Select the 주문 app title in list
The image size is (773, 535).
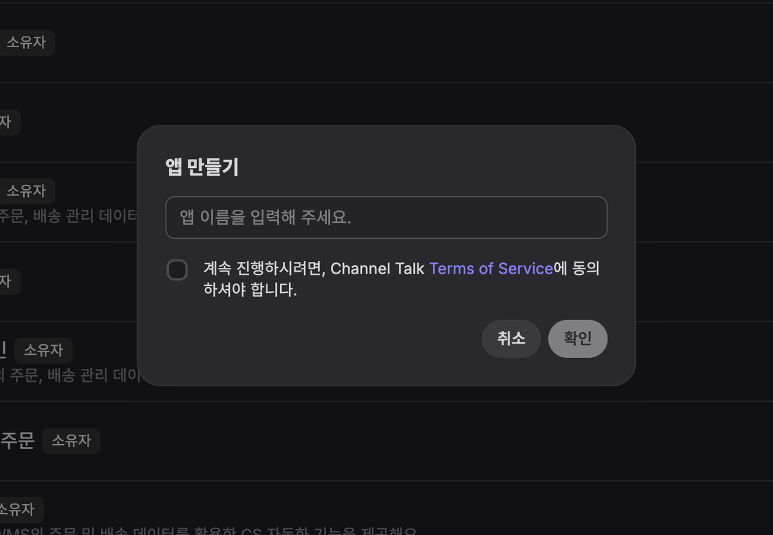tap(17, 441)
